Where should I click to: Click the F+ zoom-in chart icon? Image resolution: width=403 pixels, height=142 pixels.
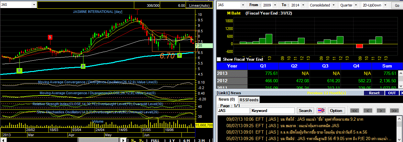coord(133,140)
